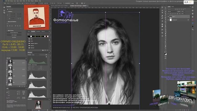Screen dimensions: 197x111
Task: Toggle visibility of the Red channel
Action: (x=7, y=69)
